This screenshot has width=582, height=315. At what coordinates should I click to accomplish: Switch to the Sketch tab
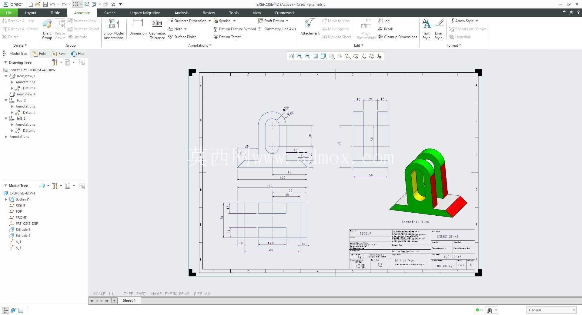(x=110, y=13)
